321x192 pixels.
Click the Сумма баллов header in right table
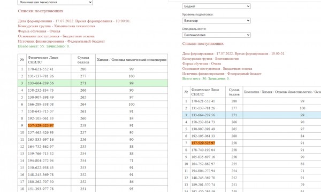coord(234,92)
